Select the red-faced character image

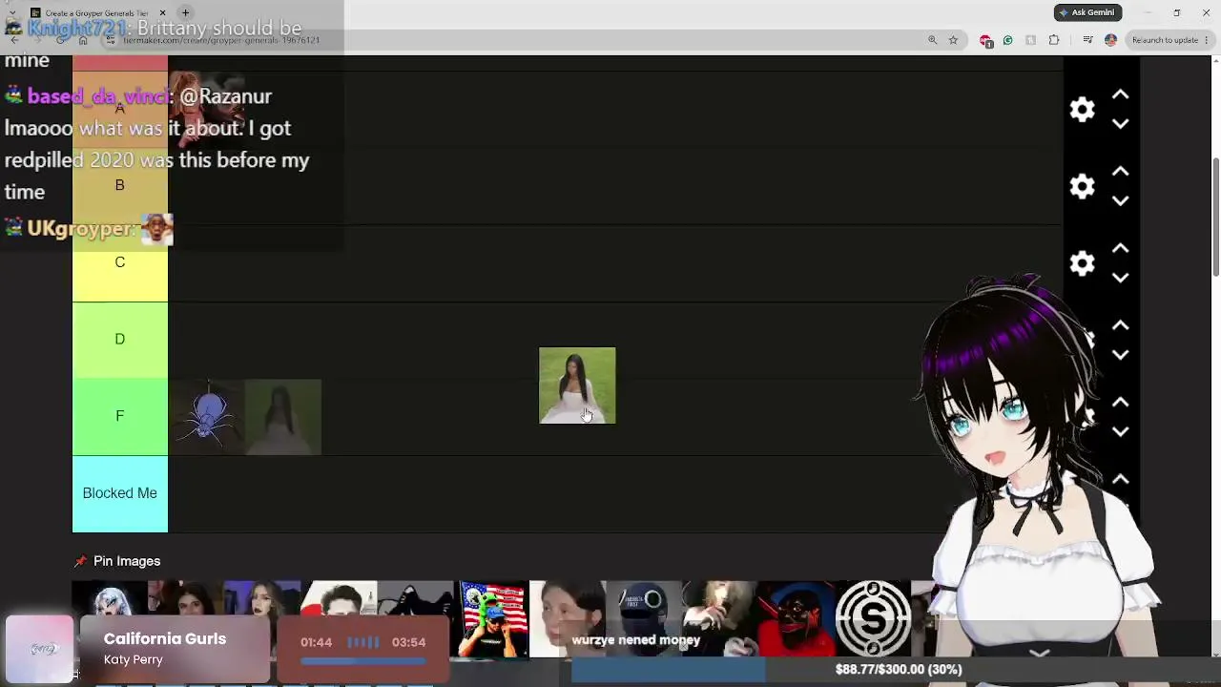797,618
